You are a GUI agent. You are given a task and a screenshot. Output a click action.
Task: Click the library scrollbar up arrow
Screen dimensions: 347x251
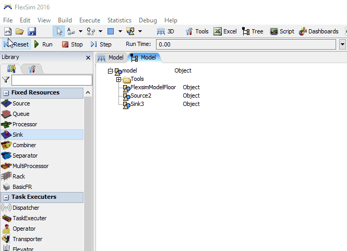88,92
